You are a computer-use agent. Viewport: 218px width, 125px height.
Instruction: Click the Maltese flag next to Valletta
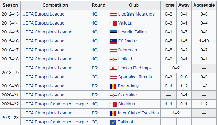tap(113, 23)
